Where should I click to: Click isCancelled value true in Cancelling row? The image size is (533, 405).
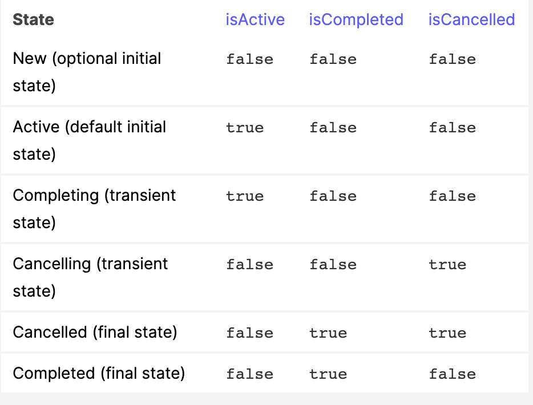pyautogui.click(x=447, y=265)
